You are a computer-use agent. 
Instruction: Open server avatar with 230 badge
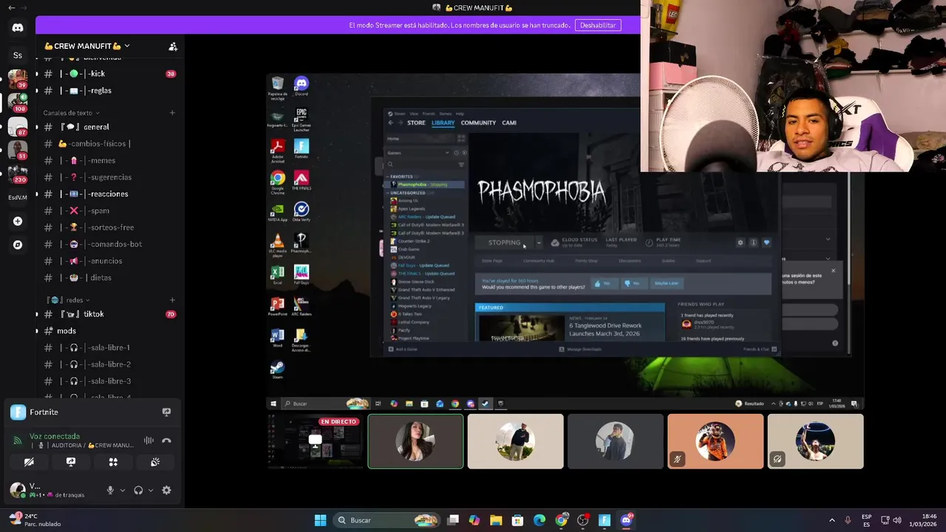pos(18,174)
